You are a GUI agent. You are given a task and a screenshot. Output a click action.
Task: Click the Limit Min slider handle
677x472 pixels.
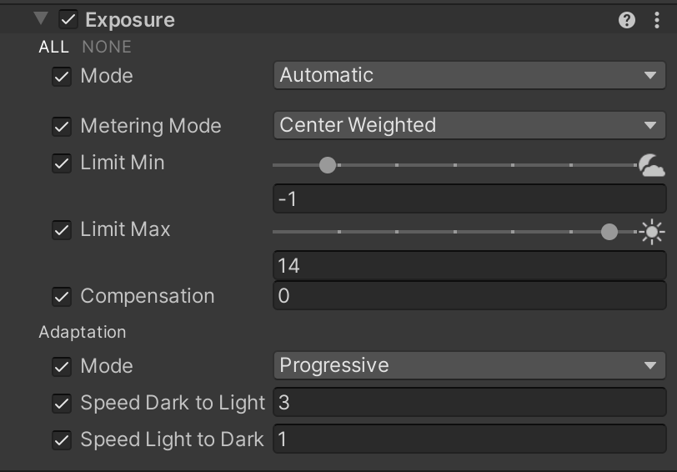coord(328,165)
